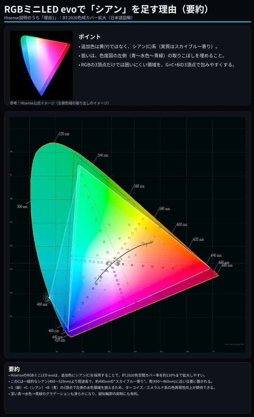This screenshot has height=417, width=254.
Task: Click the "580 nm" wavelength label
Action: [164, 209]
